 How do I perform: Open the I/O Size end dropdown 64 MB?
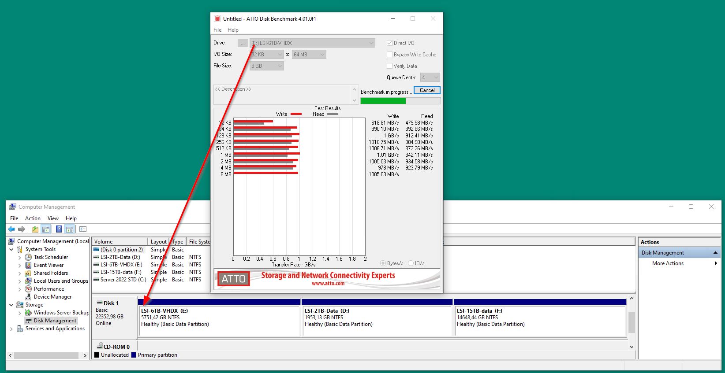tap(309, 55)
